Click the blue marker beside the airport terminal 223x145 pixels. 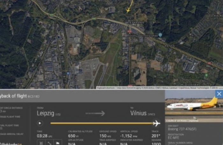tap(68, 73)
